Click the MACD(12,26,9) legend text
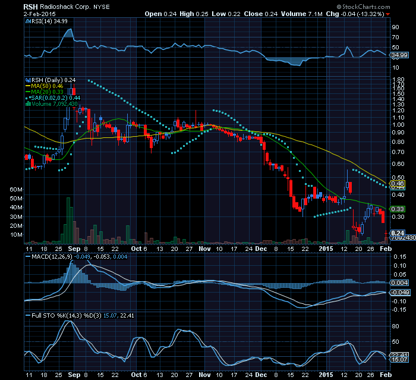This screenshot has height=380, width=416. coord(52,257)
